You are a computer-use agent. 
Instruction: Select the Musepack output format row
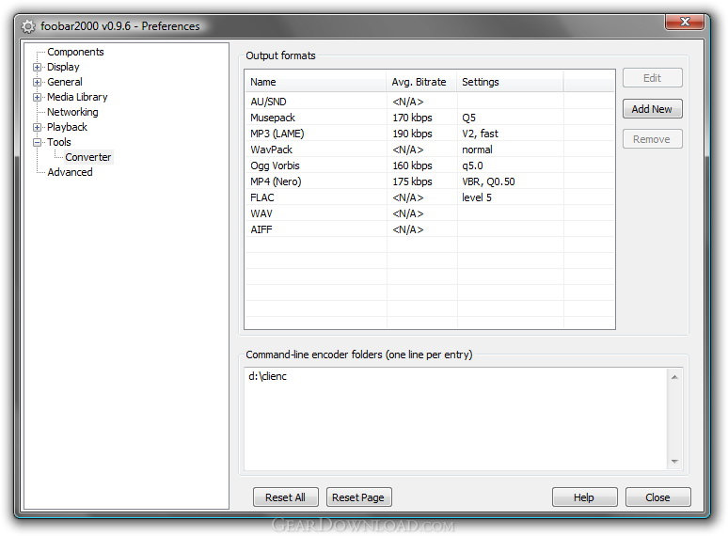point(430,118)
